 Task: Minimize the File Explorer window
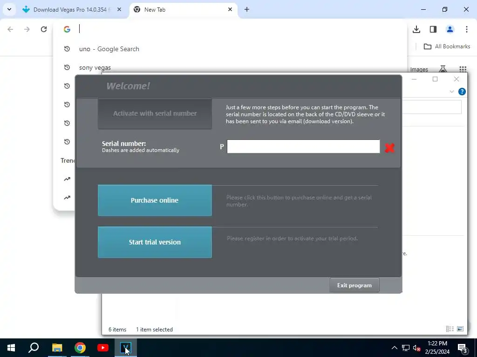[414, 79]
